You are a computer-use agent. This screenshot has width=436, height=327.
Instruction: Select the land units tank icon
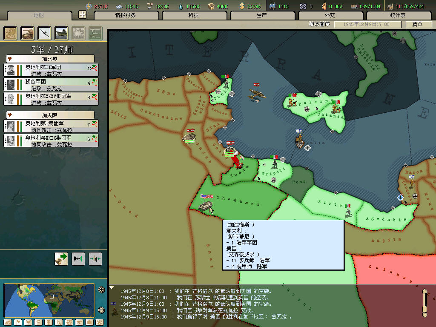27,33
